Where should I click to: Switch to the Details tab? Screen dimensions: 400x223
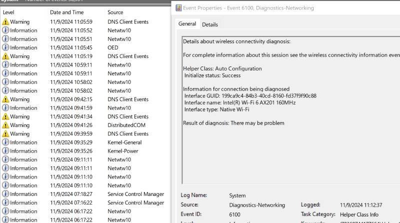tap(209, 24)
